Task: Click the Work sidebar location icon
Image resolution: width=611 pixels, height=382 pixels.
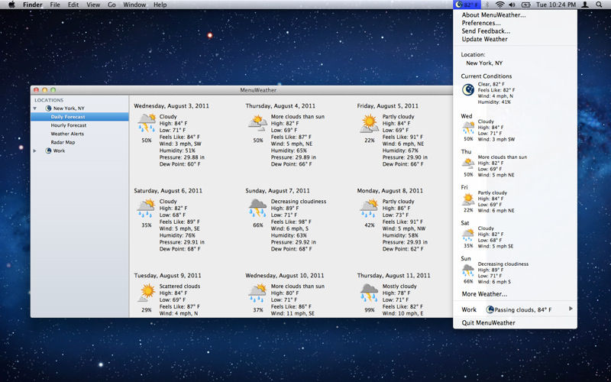Action: [x=48, y=151]
